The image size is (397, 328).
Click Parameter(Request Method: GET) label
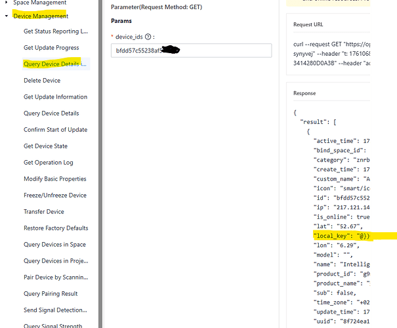click(156, 7)
